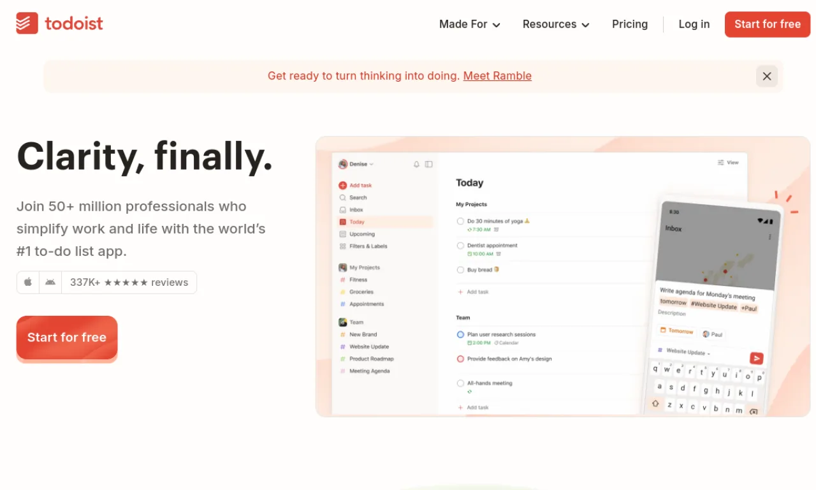Tap the shift key on the phone keyboard
Screen dimensions: 816x490
coord(655,403)
